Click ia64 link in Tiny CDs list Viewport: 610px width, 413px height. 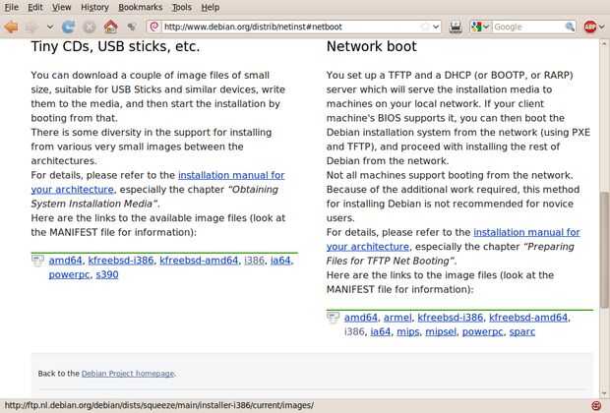click(x=280, y=261)
